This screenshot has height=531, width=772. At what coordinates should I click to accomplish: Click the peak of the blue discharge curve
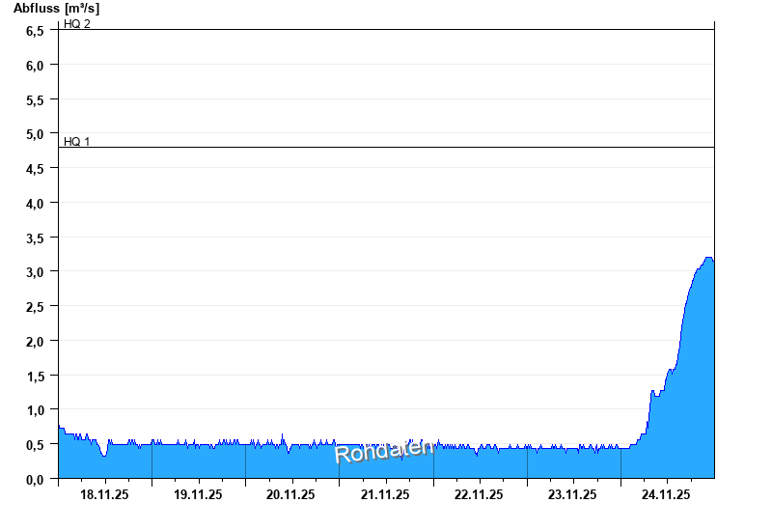click(708, 258)
